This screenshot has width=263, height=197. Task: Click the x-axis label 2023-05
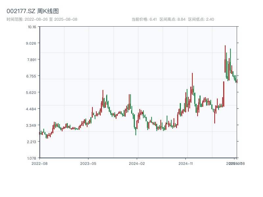pyautogui.click(x=88, y=164)
